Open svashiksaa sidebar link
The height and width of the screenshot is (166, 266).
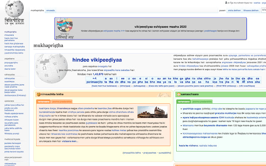tap(10, 81)
